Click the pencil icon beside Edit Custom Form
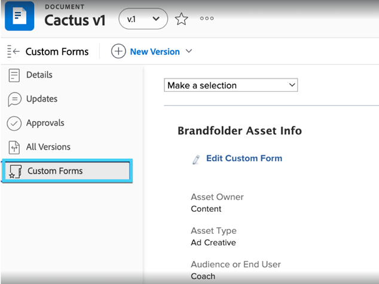The height and width of the screenshot is (284, 379). pos(196,159)
